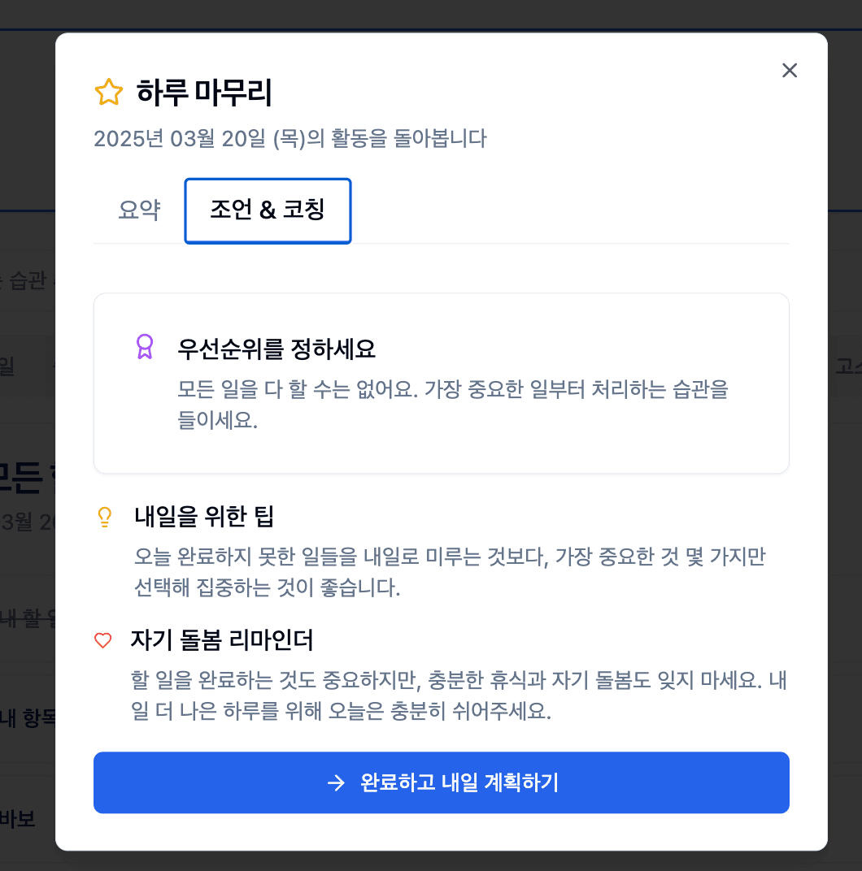Click the tip paragraph starting with 오늘 완료하지 못한
This screenshot has height=871, width=862.
(450, 572)
